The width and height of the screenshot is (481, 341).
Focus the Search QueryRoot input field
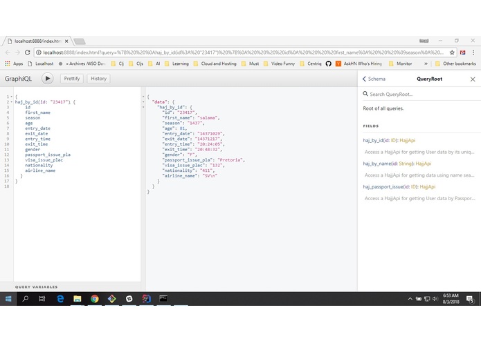[x=421, y=94]
